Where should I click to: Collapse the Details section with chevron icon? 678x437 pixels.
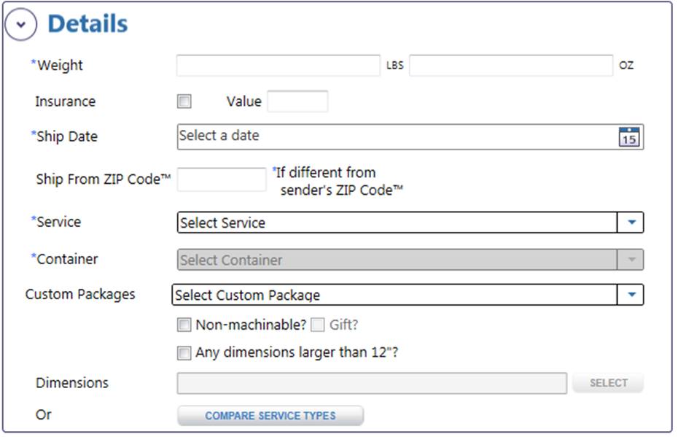point(20,24)
